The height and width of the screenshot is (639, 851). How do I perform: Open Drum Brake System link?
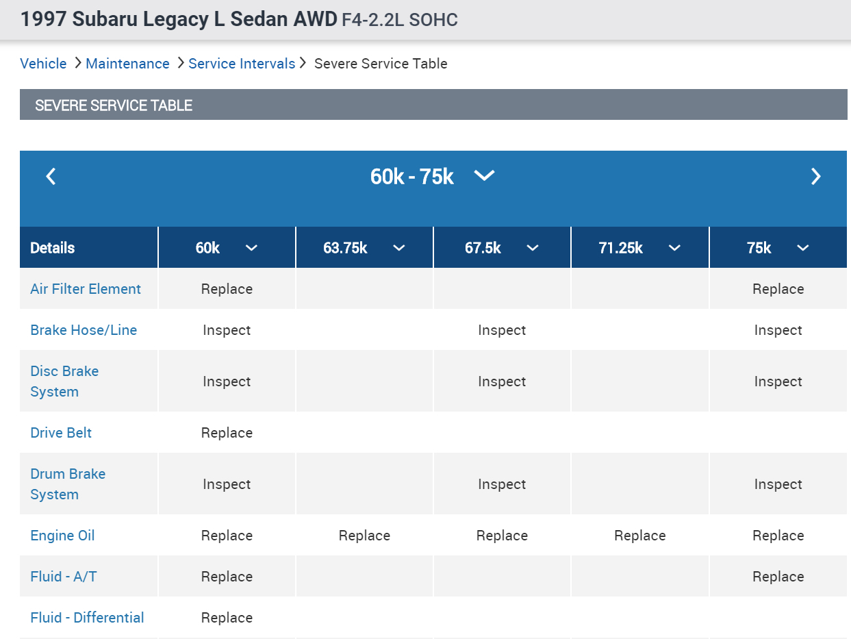pyautogui.click(x=68, y=484)
